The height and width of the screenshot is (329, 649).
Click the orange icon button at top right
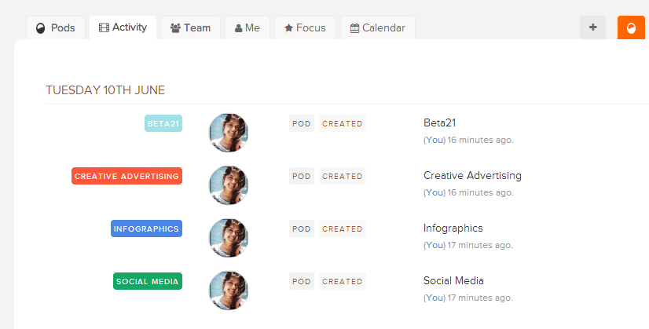[x=631, y=27]
